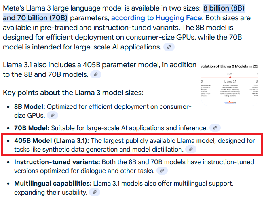Click source link icon after 'expanding their usability.'
The image size is (268, 201).
(95, 192)
